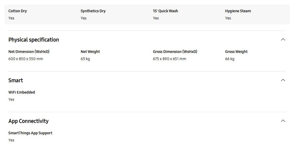The image size is (297, 157).
Task: Click the Hygiene Steam label
Action: 238,11
